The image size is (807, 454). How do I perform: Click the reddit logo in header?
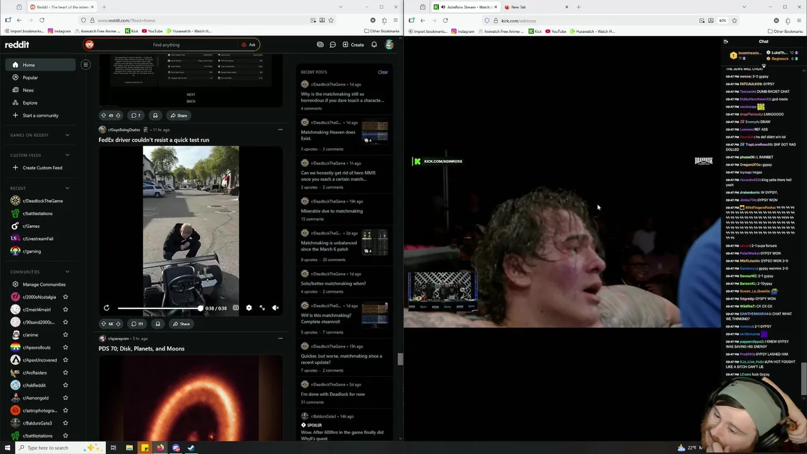click(17, 45)
